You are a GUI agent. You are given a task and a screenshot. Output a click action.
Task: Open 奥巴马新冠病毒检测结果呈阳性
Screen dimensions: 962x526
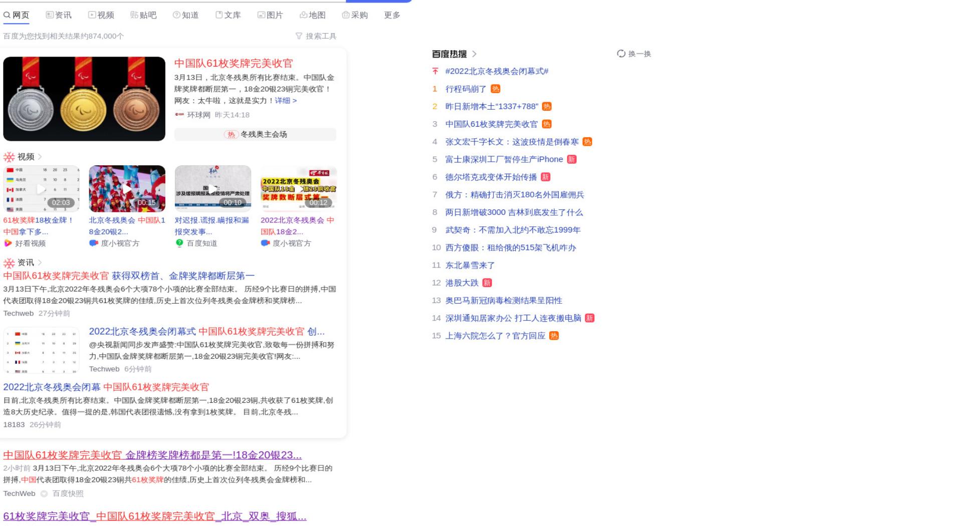(504, 301)
